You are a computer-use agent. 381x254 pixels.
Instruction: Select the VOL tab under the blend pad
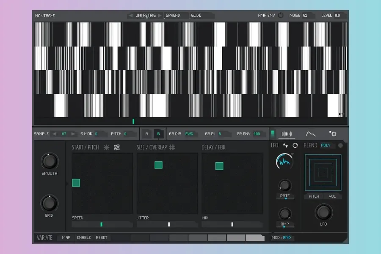333,196
